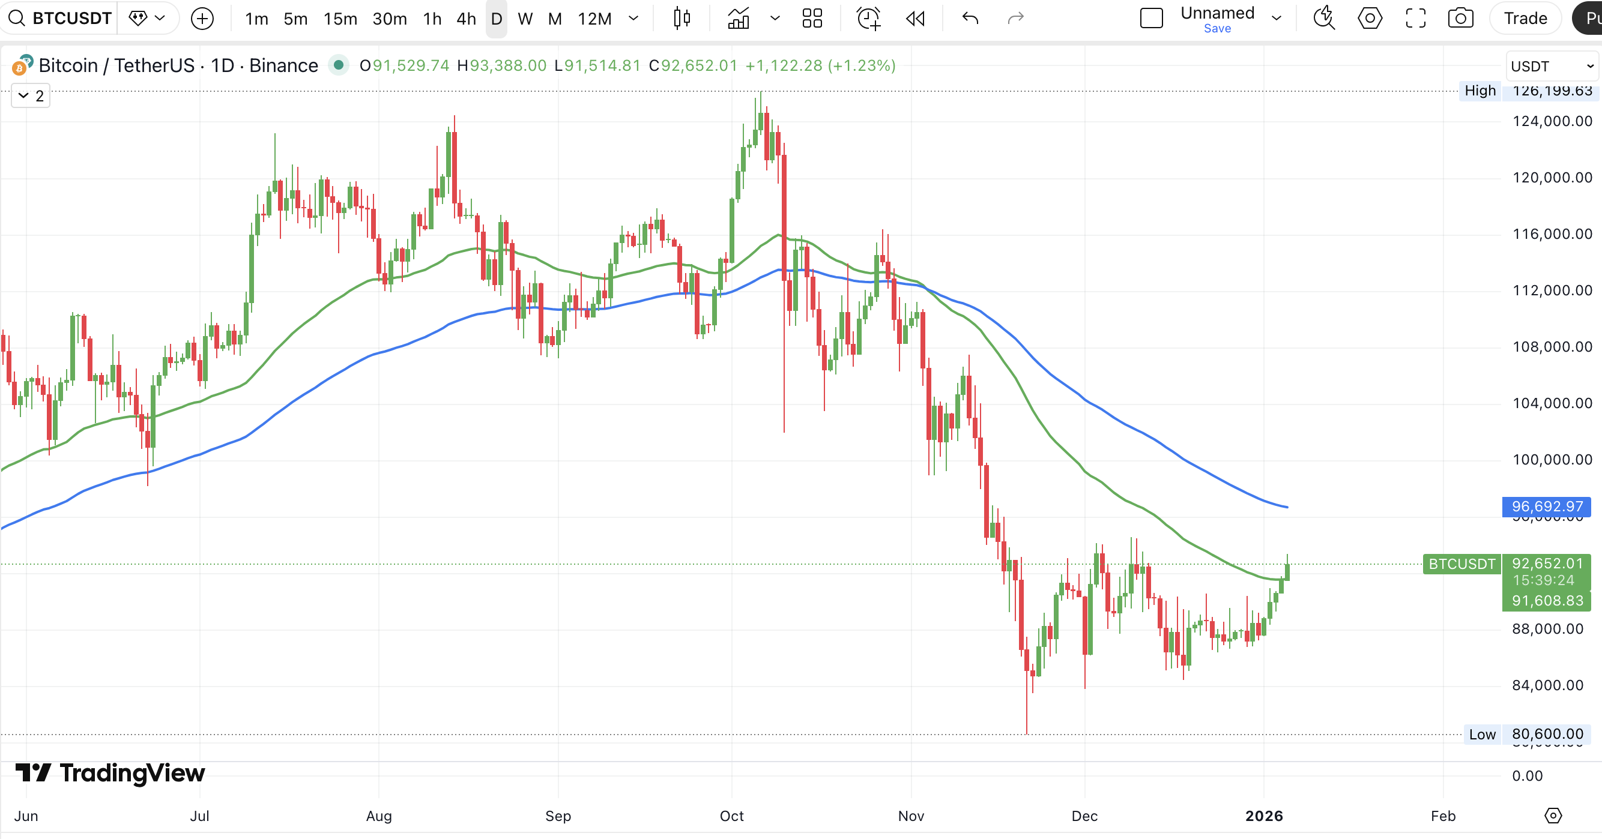Toggle the layout checkbox square beside Unnamed
The width and height of the screenshot is (1602, 839).
[1151, 19]
